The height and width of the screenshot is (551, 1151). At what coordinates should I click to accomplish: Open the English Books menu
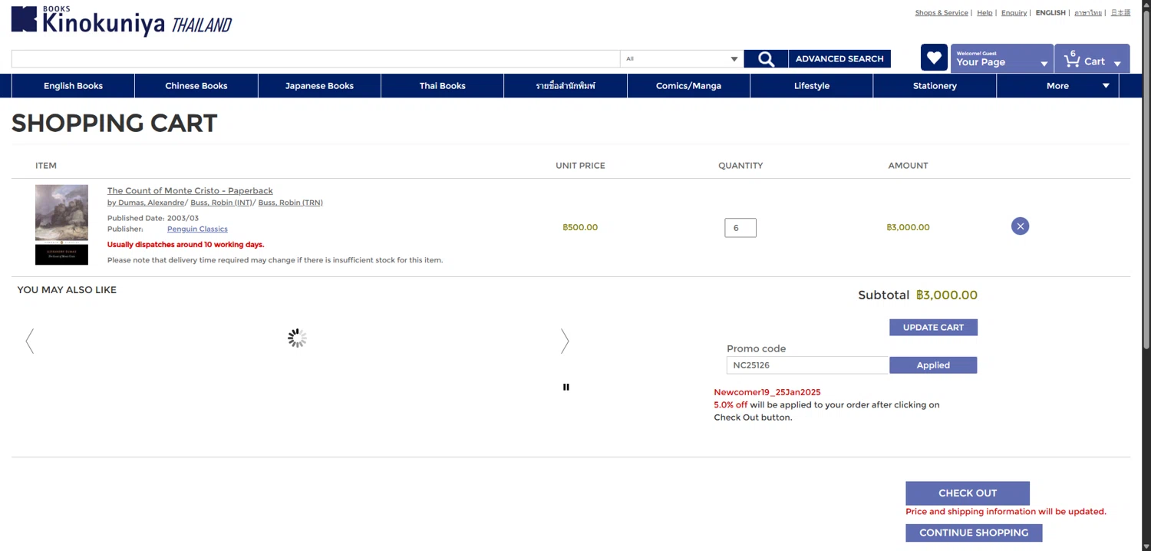pyautogui.click(x=73, y=86)
